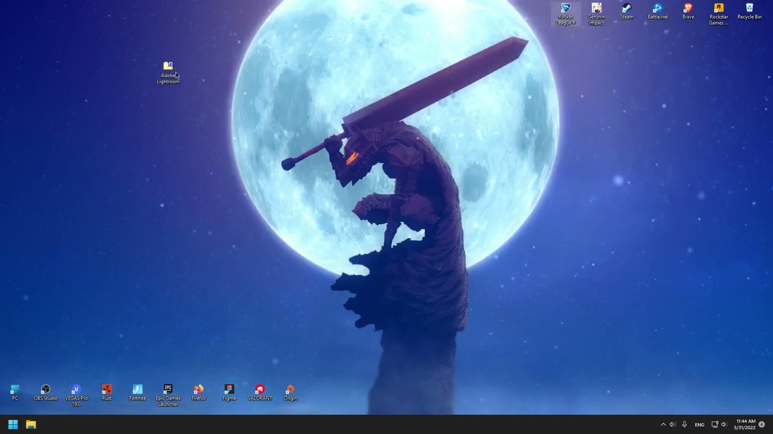Viewport: 773px width, 434px height.
Task: Select the Origin desktop icon
Action: 290,392
